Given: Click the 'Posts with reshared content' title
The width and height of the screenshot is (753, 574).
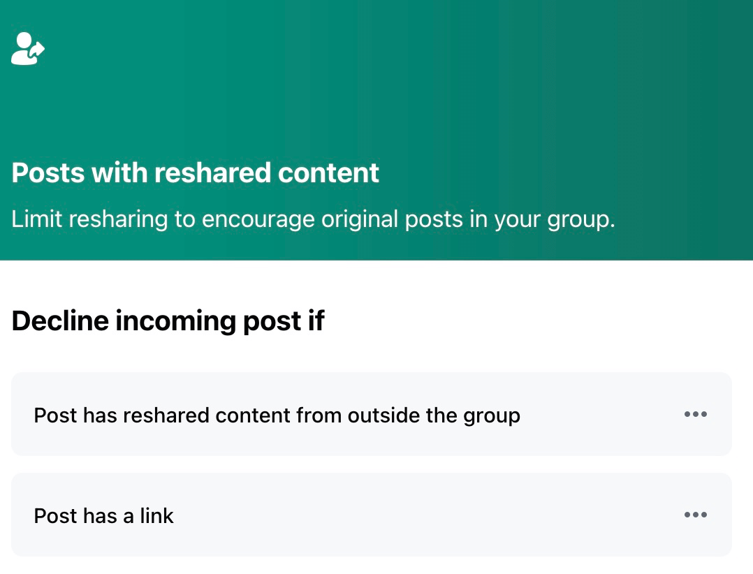Looking at the screenshot, I should [195, 172].
